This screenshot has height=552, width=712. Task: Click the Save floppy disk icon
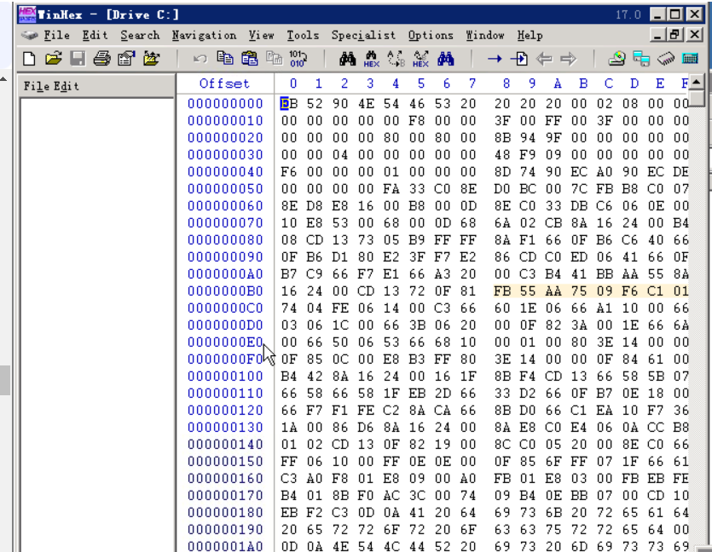(78, 59)
